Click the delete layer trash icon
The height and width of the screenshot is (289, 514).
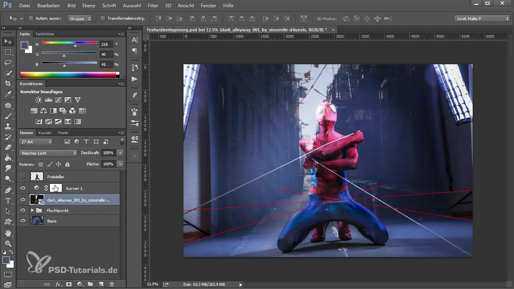pyautogui.click(x=112, y=284)
